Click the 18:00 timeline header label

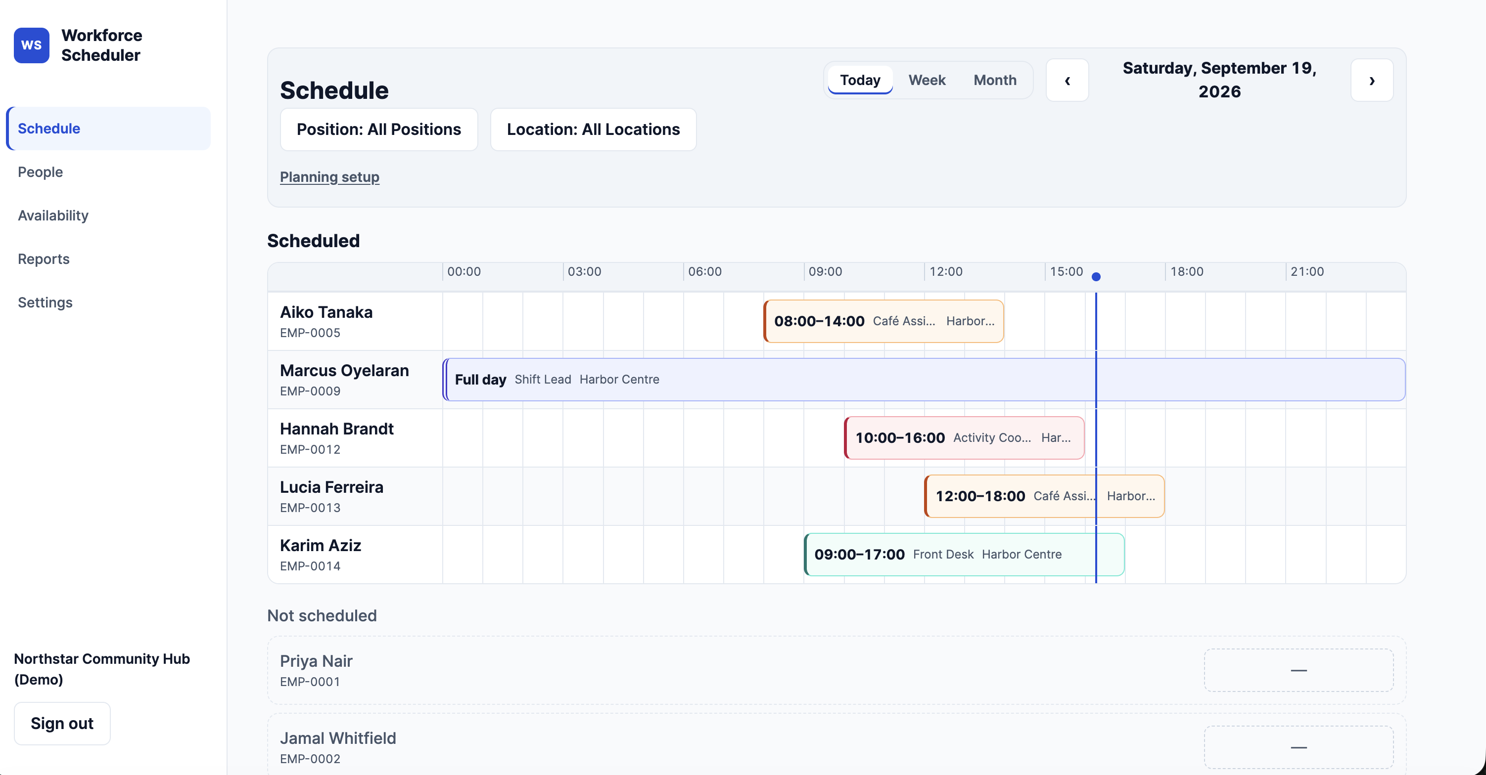click(x=1187, y=271)
